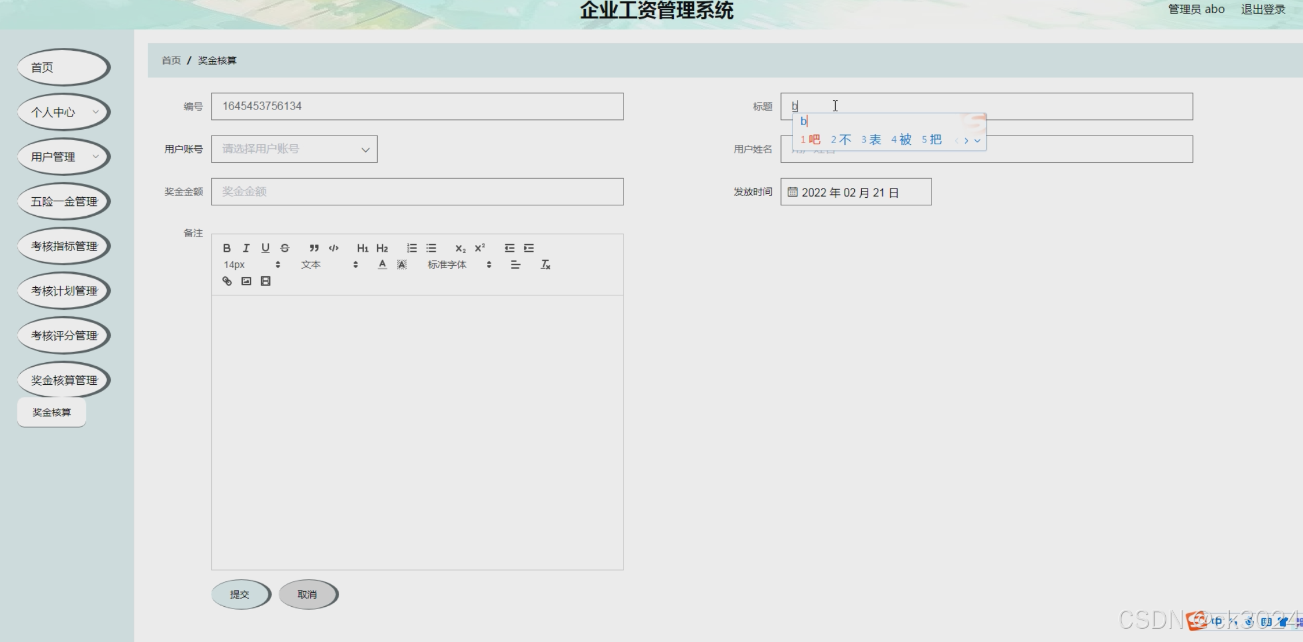Click 退出登录 to log out
This screenshot has width=1303, height=642.
(1263, 9)
